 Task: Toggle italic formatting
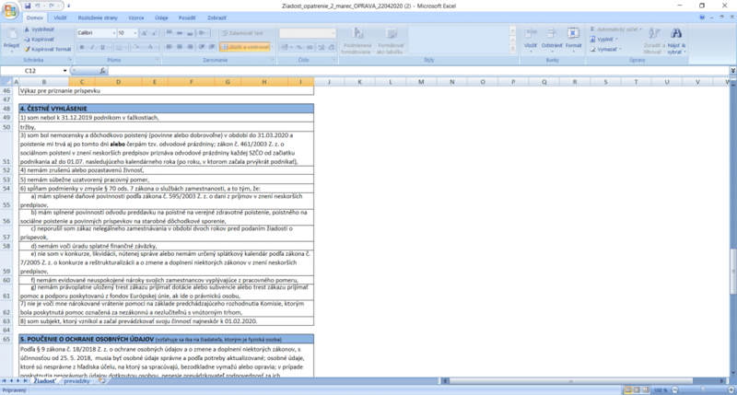pyautogui.click(x=92, y=47)
